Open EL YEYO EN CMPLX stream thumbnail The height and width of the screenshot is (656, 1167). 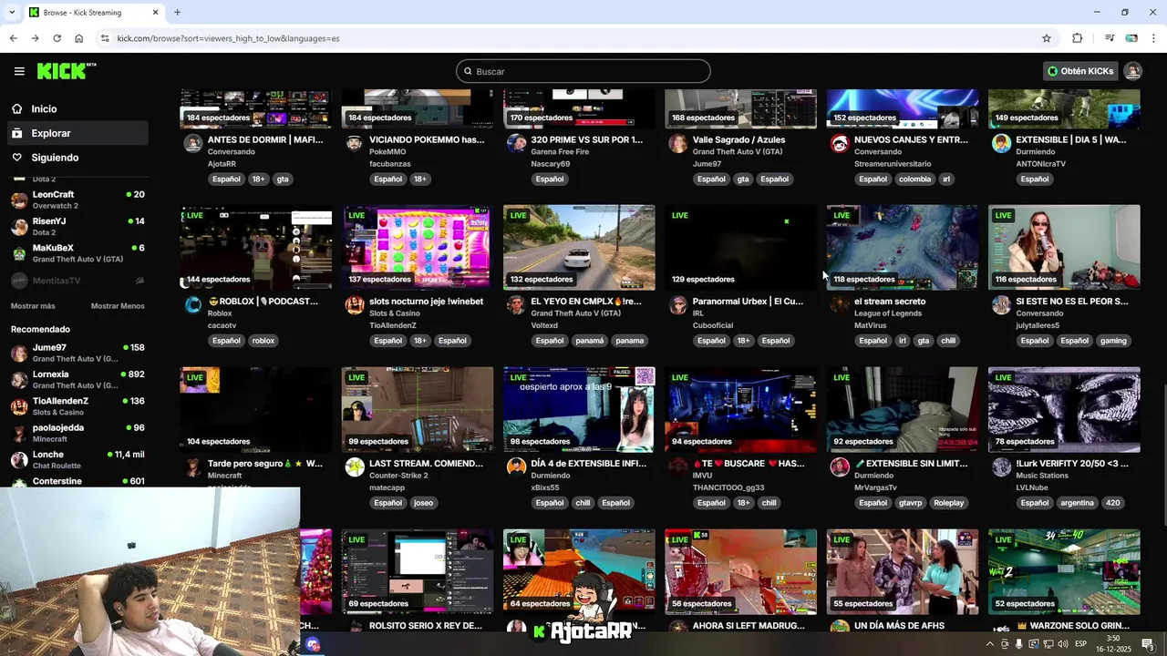coord(579,248)
